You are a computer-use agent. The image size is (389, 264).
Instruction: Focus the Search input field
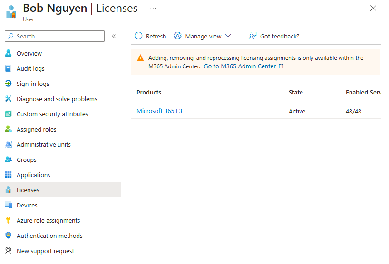(x=55, y=36)
